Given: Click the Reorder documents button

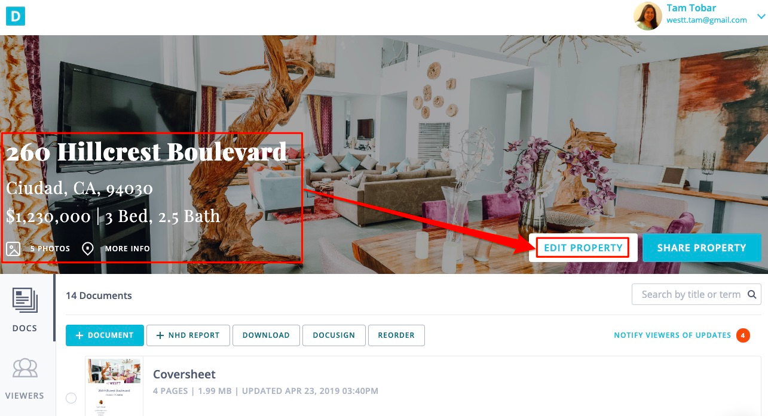Looking at the screenshot, I should (x=396, y=335).
